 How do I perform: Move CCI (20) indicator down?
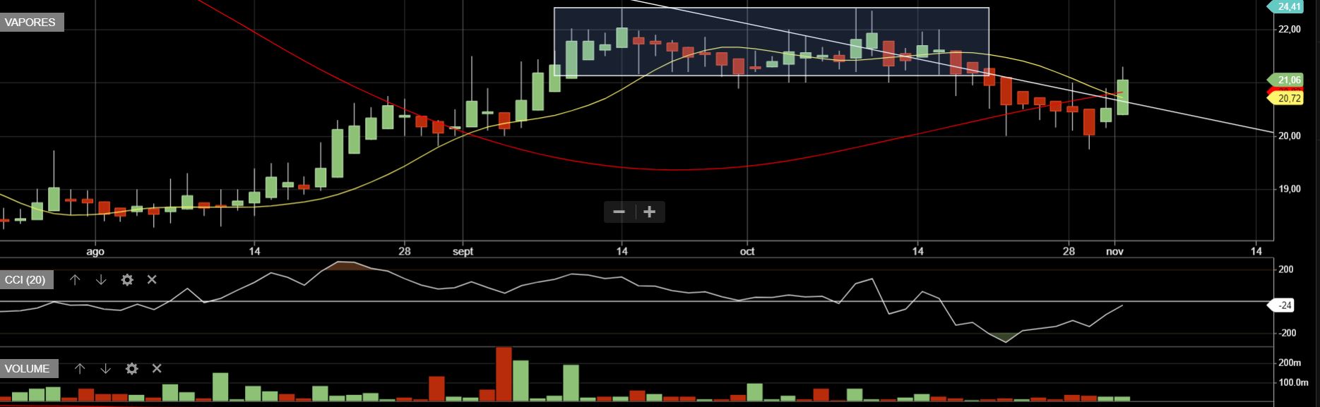pyautogui.click(x=101, y=280)
